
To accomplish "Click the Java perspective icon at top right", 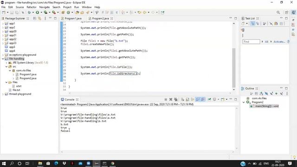I will click(293, 13).
